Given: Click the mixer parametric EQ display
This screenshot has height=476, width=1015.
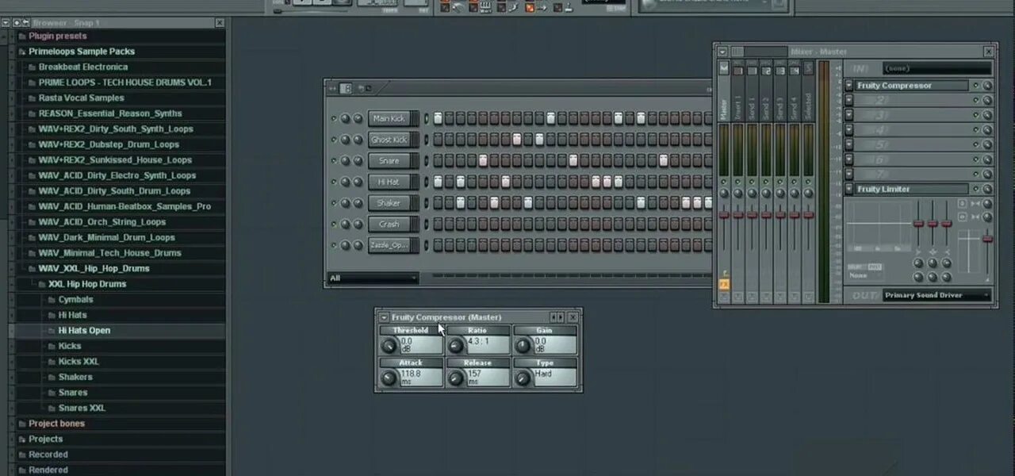Looking at the screenshot, I should 879,226.
